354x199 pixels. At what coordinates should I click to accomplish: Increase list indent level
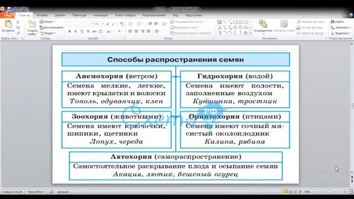click(156, 24)
